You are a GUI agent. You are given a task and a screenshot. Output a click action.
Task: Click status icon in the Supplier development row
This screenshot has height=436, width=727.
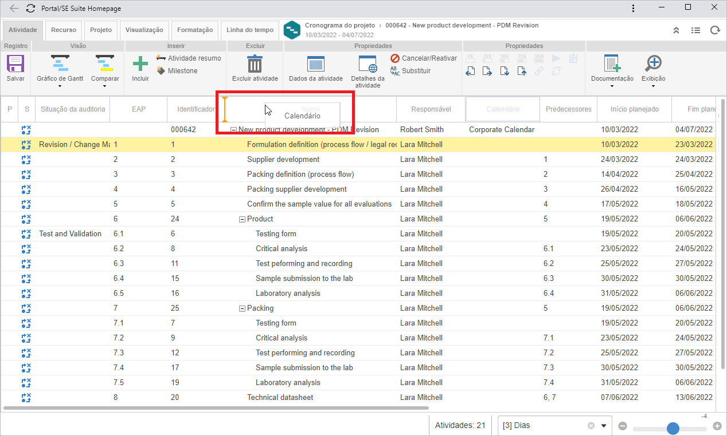pos(26,160)
